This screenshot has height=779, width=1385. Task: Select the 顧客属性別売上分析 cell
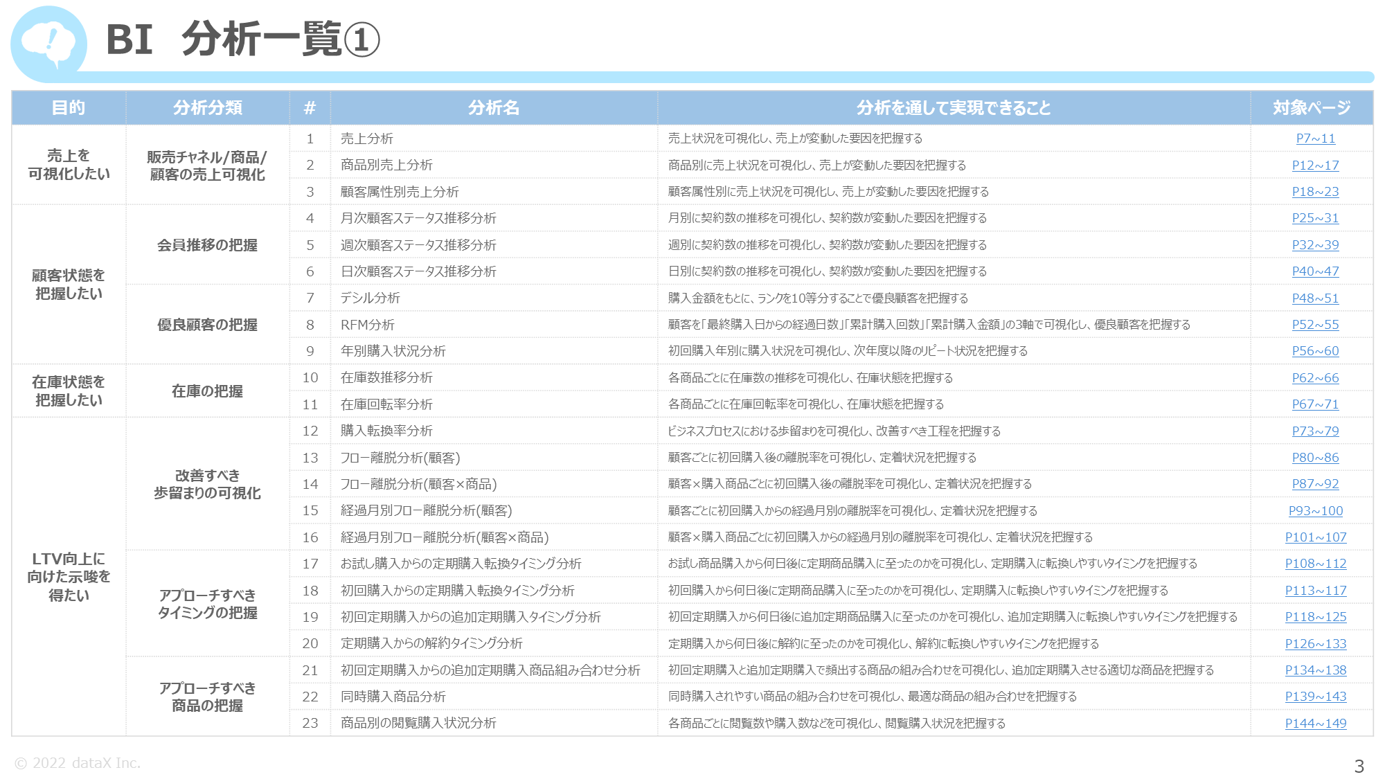tap(494, 192)
